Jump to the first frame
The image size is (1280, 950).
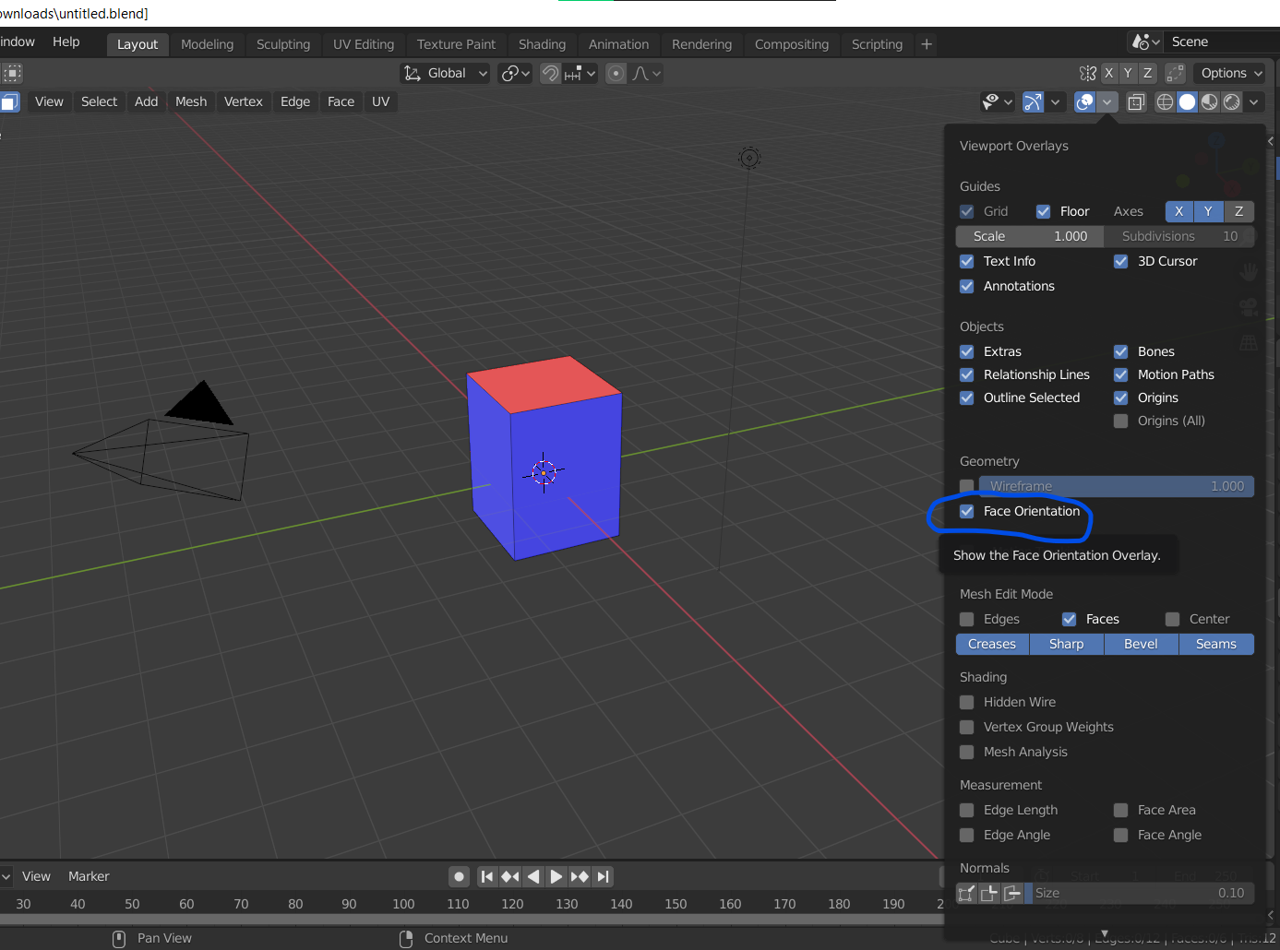pos(487,876)
